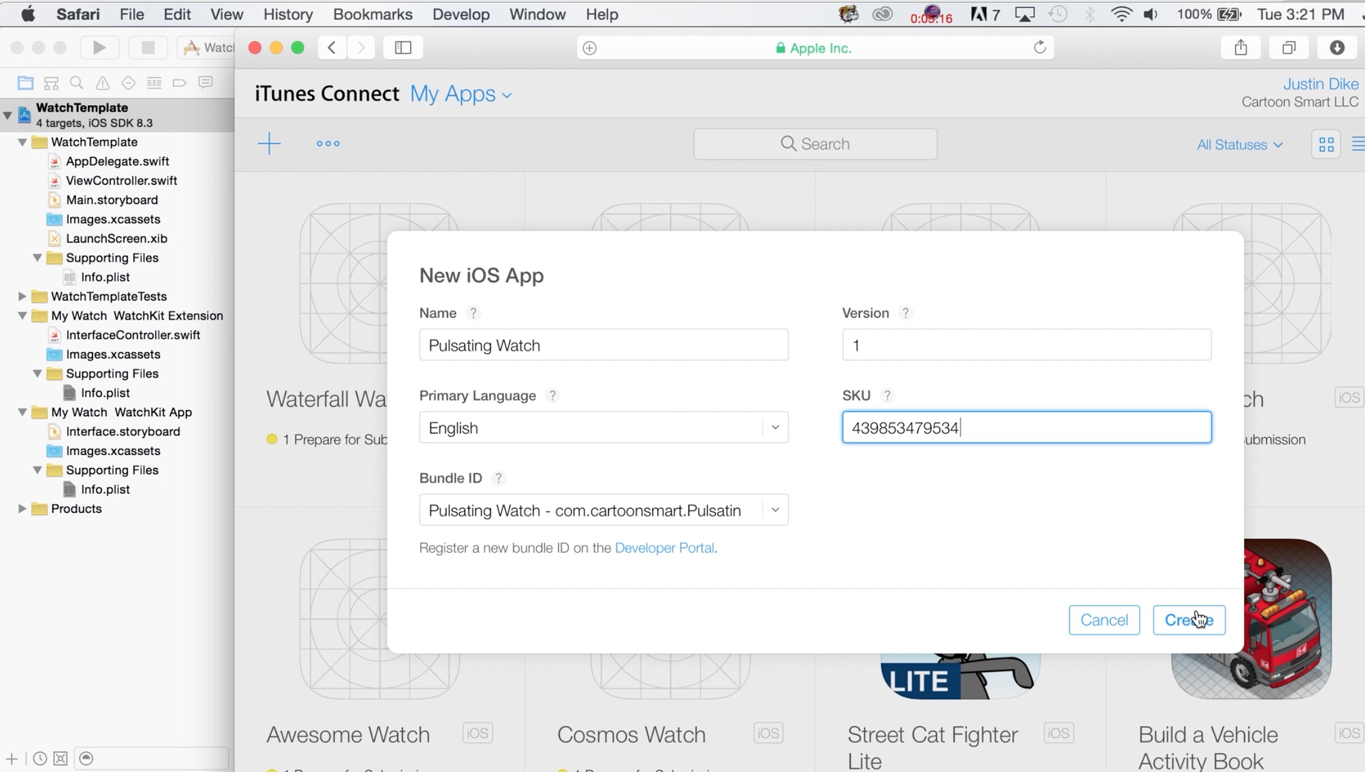Click the Safari address bar
This screenshot has height=772, width=1365.
815,48
